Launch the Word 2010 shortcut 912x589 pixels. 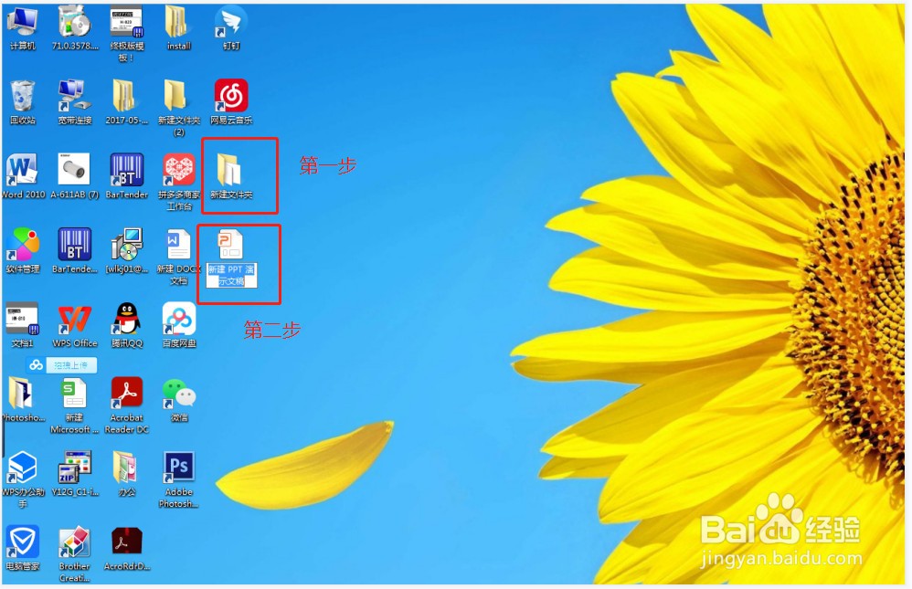point(22,176)
